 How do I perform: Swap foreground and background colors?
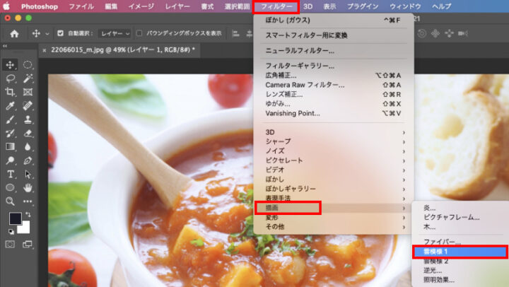[x=28, y=214]
